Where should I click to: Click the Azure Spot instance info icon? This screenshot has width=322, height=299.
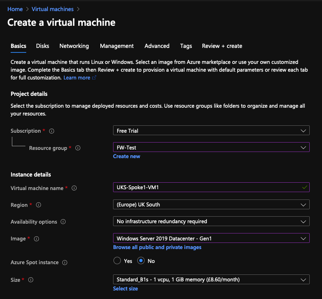(x=65, y=263)
